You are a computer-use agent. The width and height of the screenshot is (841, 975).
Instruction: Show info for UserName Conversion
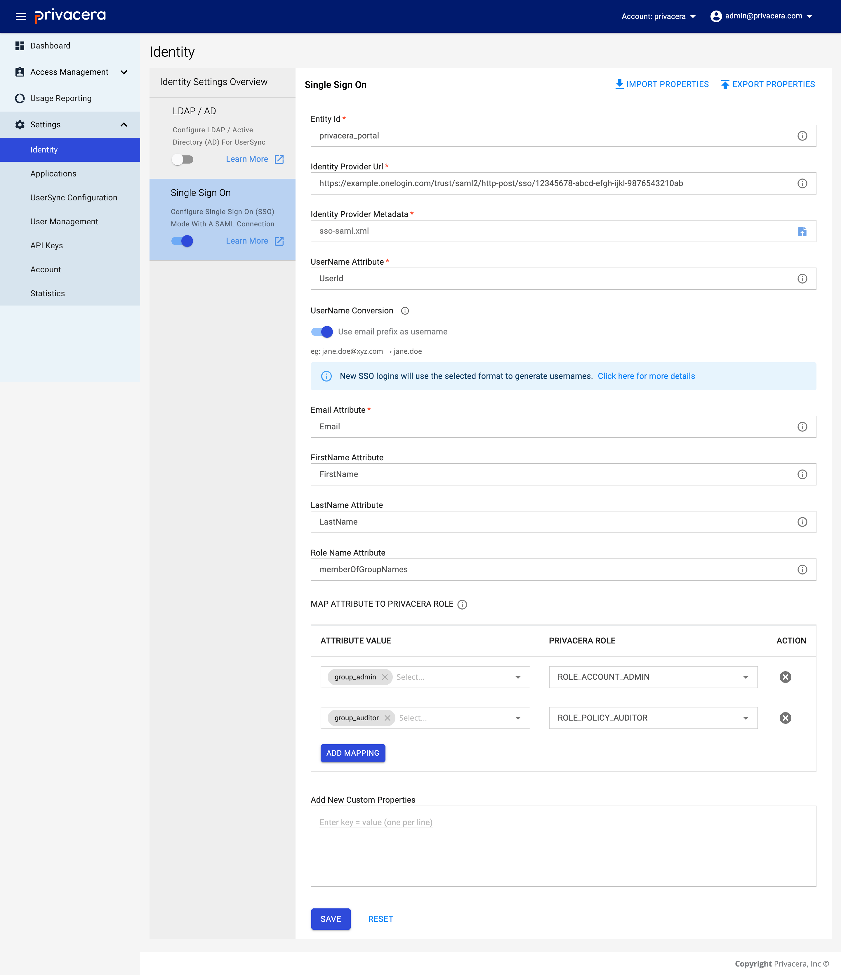(x=404, y=310)
